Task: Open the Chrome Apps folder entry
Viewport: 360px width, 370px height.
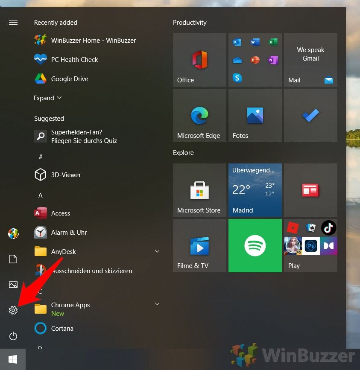Action: tap(97, 309)
